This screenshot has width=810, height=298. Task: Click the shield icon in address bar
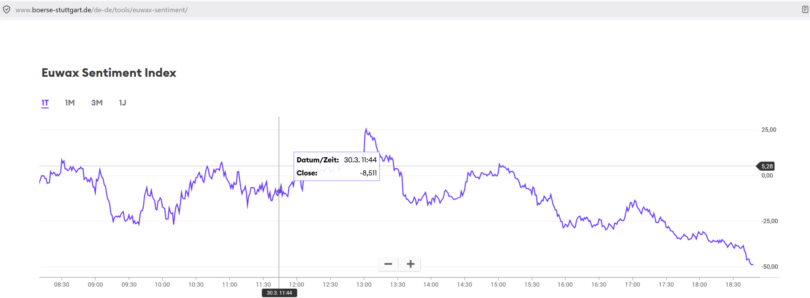click(x=6, y=10)
